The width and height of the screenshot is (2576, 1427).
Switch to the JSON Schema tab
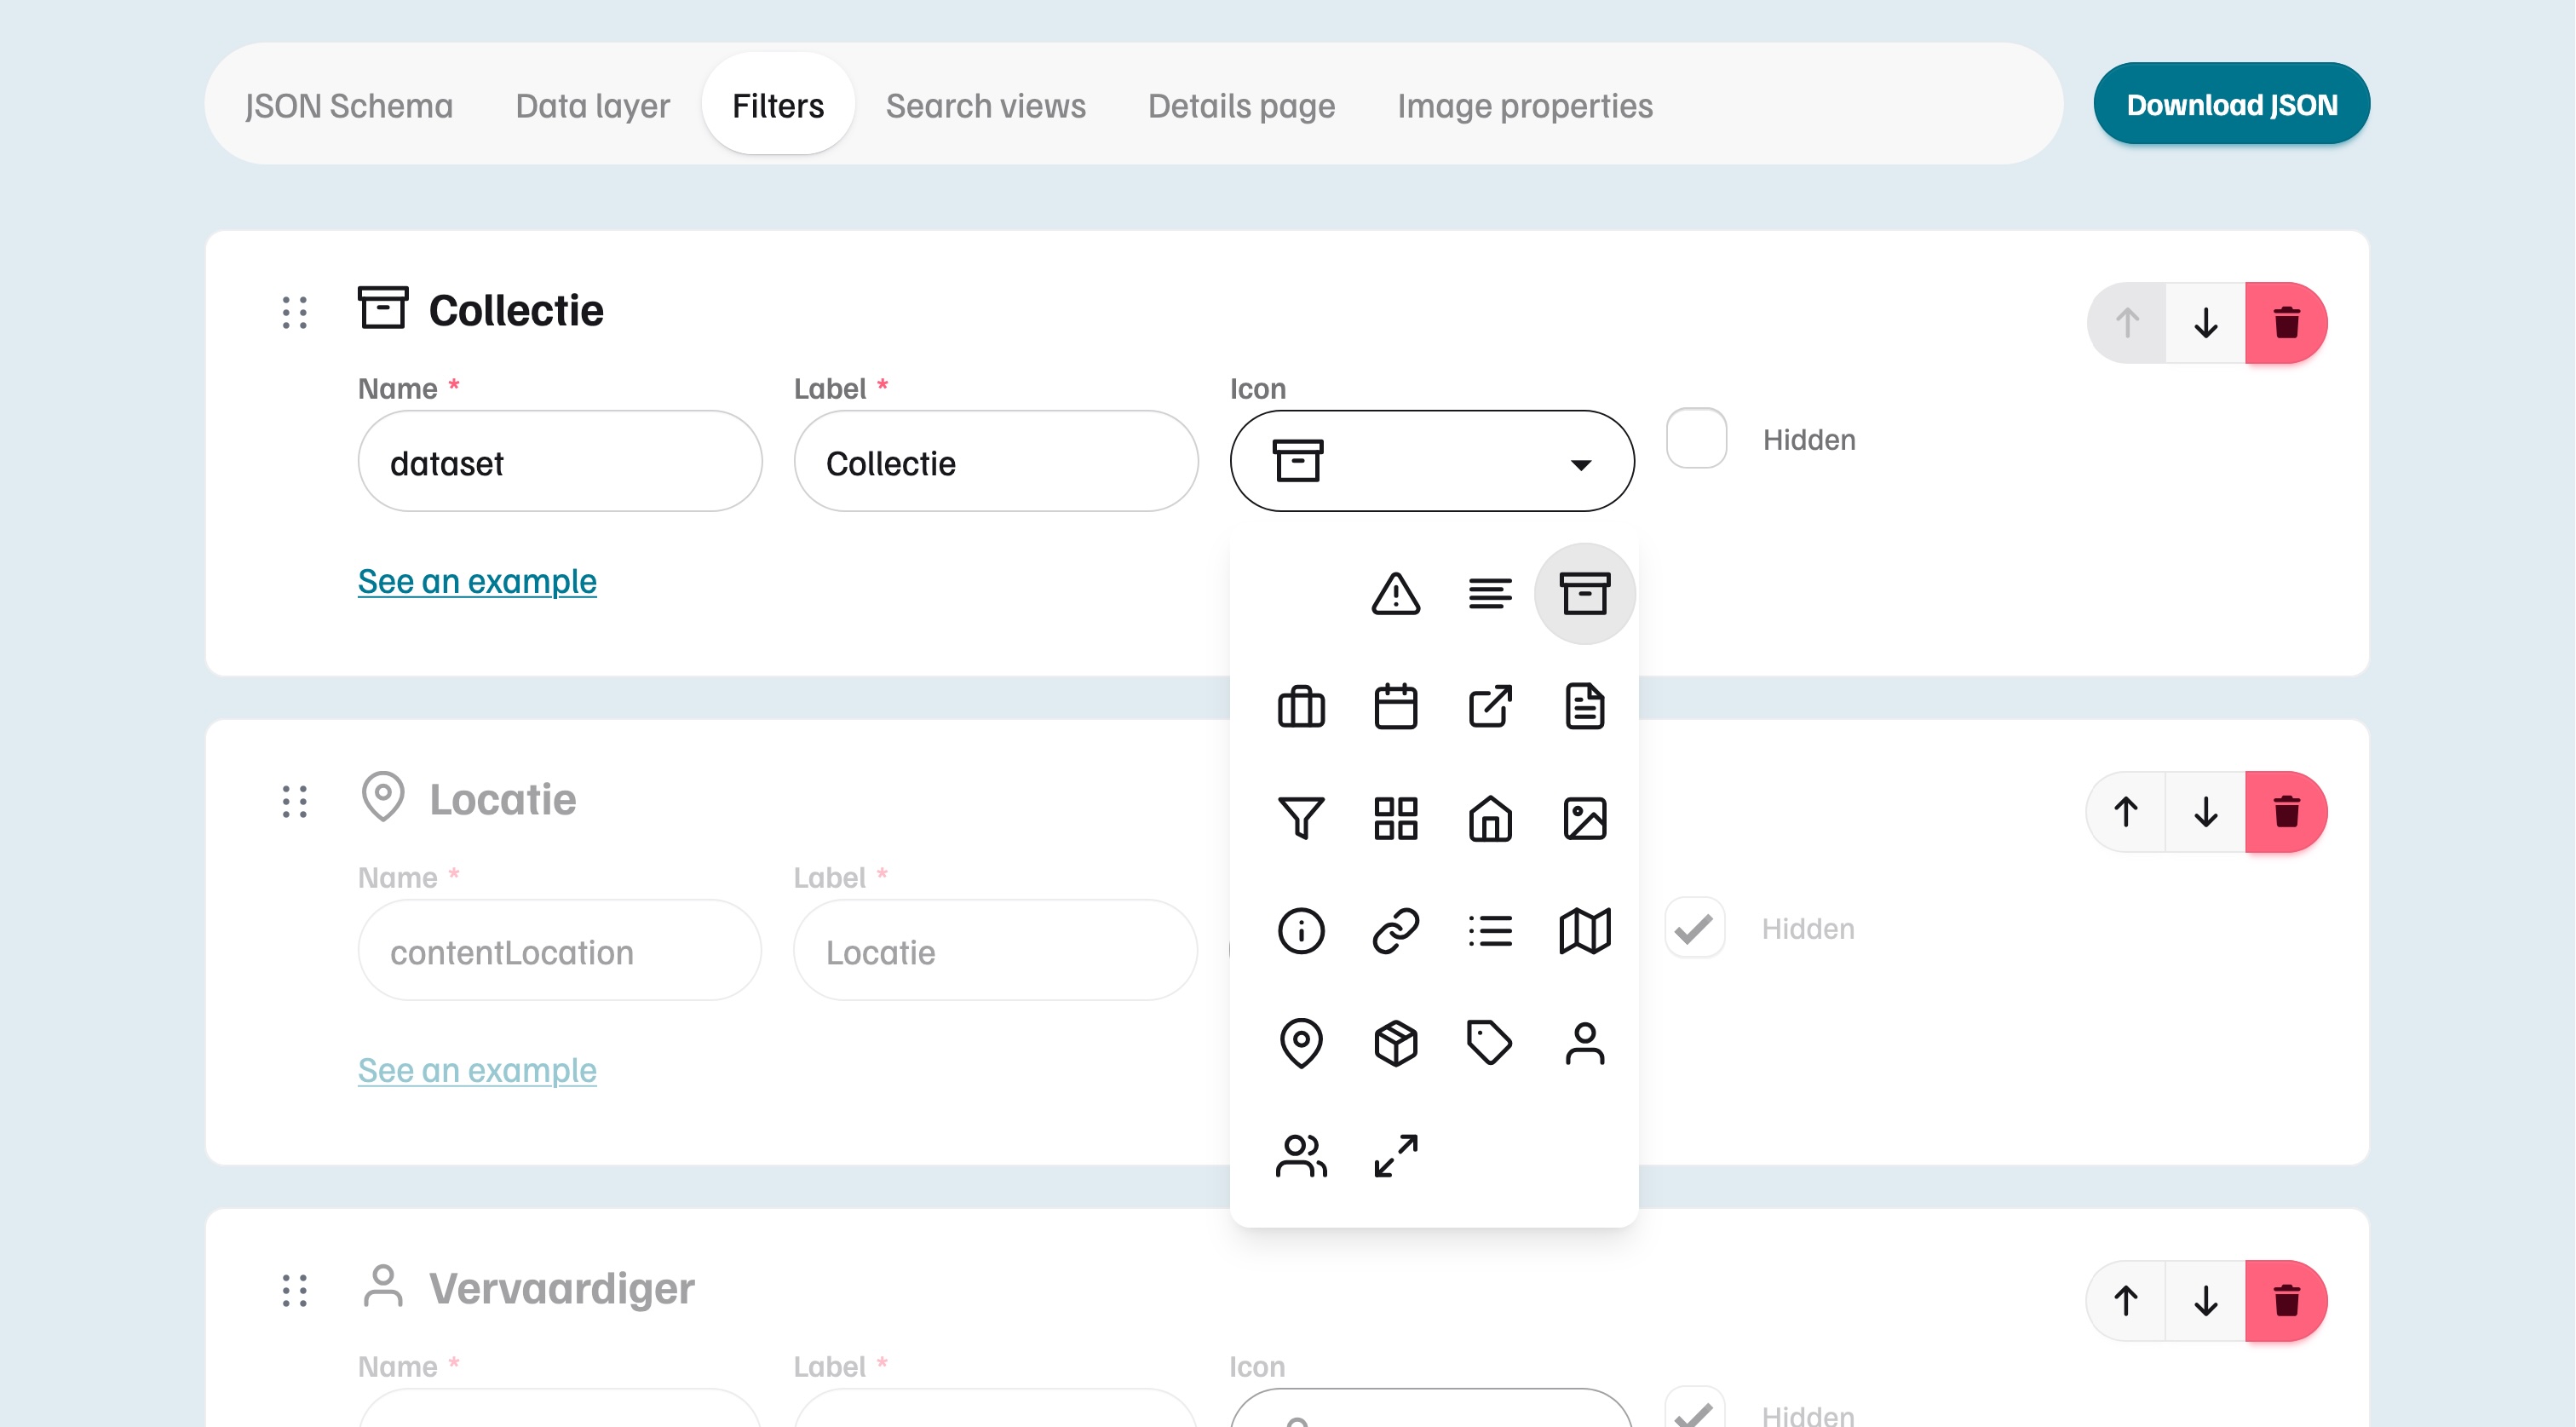pyautogui.click(x=348, y=105)
